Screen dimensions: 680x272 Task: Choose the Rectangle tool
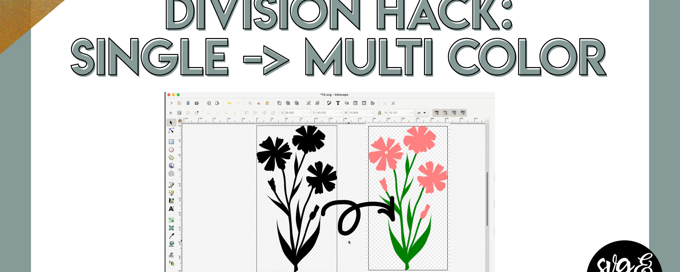(171, 141)
